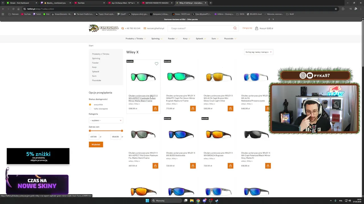Expand the Spławik navigation menu
The width and height of the screenshot is (364, 204).
(x=201, y=39)
